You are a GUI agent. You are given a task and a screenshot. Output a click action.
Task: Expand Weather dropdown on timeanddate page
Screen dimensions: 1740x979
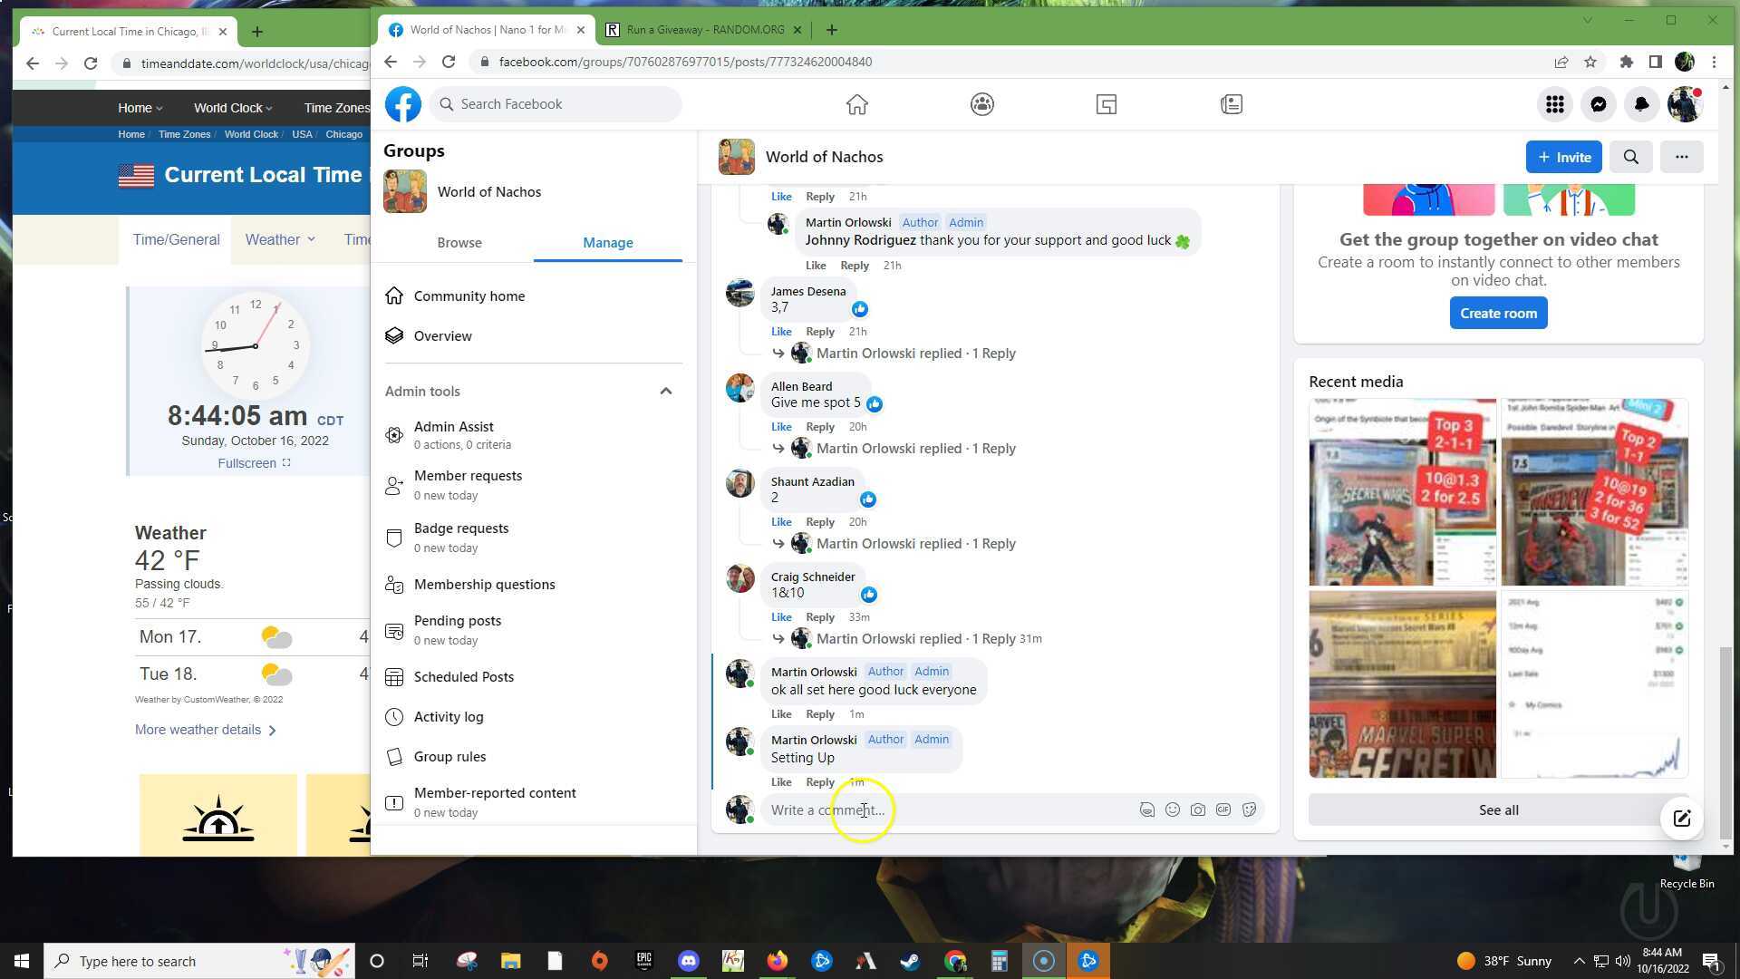coord(280,239)
